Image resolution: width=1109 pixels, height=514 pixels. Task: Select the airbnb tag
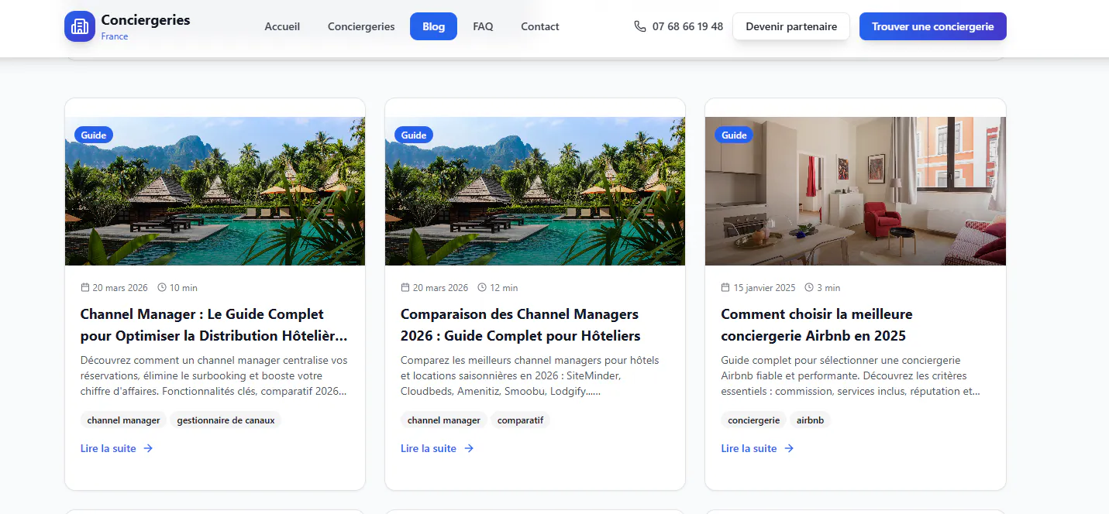pyautogui.click(x=811, y=420)
